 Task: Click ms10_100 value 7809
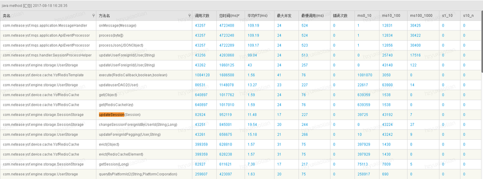[386, 164]
